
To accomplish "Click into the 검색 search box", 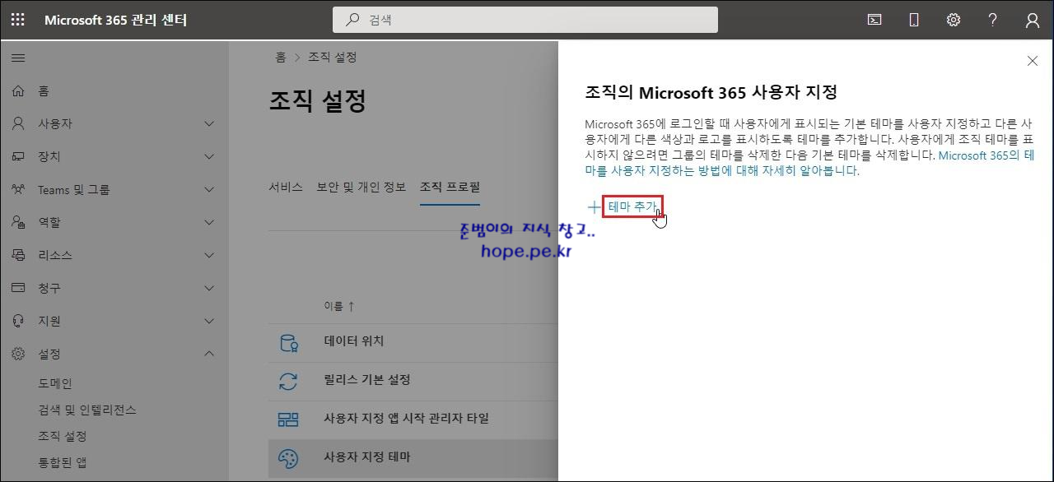I will [525, 20].
